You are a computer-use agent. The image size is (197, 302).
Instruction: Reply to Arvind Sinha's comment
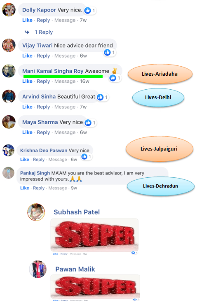[x=43, y=107]
